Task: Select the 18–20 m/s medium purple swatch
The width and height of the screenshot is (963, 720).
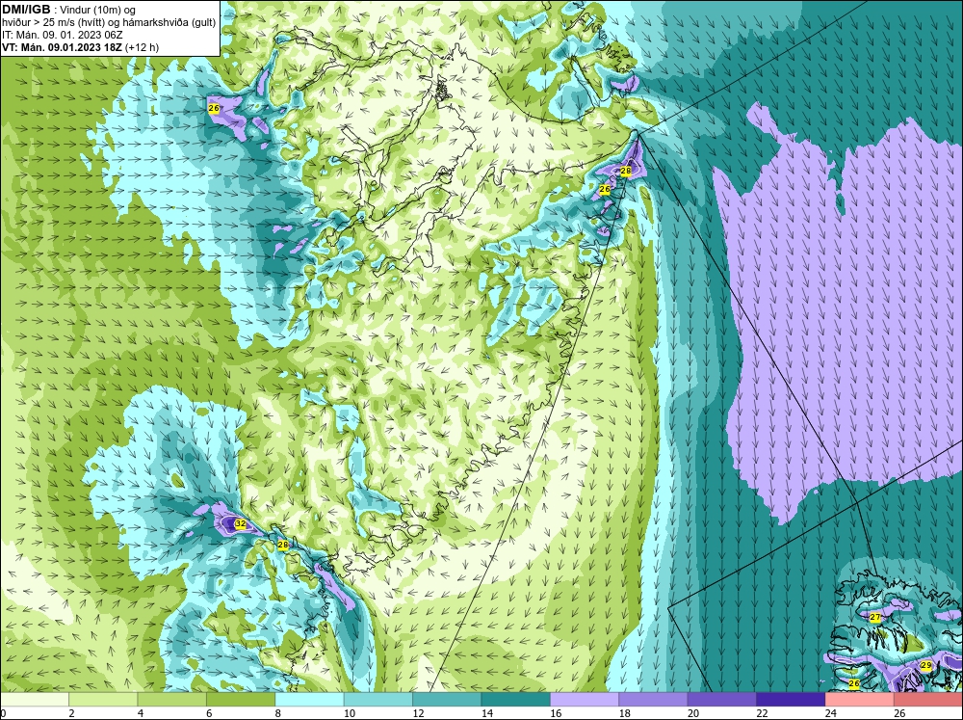Action: (x=654, y=699)
